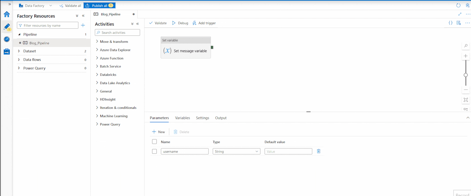
Task: Fit pipeline to screen icon
Action: [x=466, y=100]
